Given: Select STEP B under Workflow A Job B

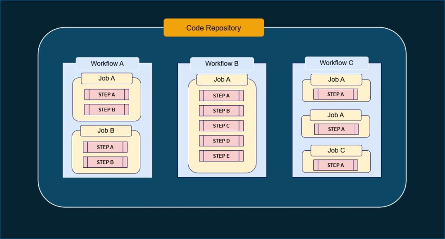Looking at the screenshot, I should click(x=105, y=162).
